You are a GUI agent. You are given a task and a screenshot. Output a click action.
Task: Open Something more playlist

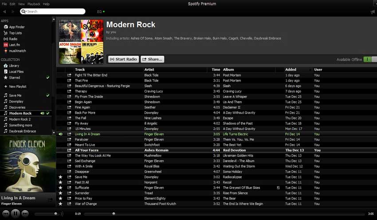[x=20, y=125]
